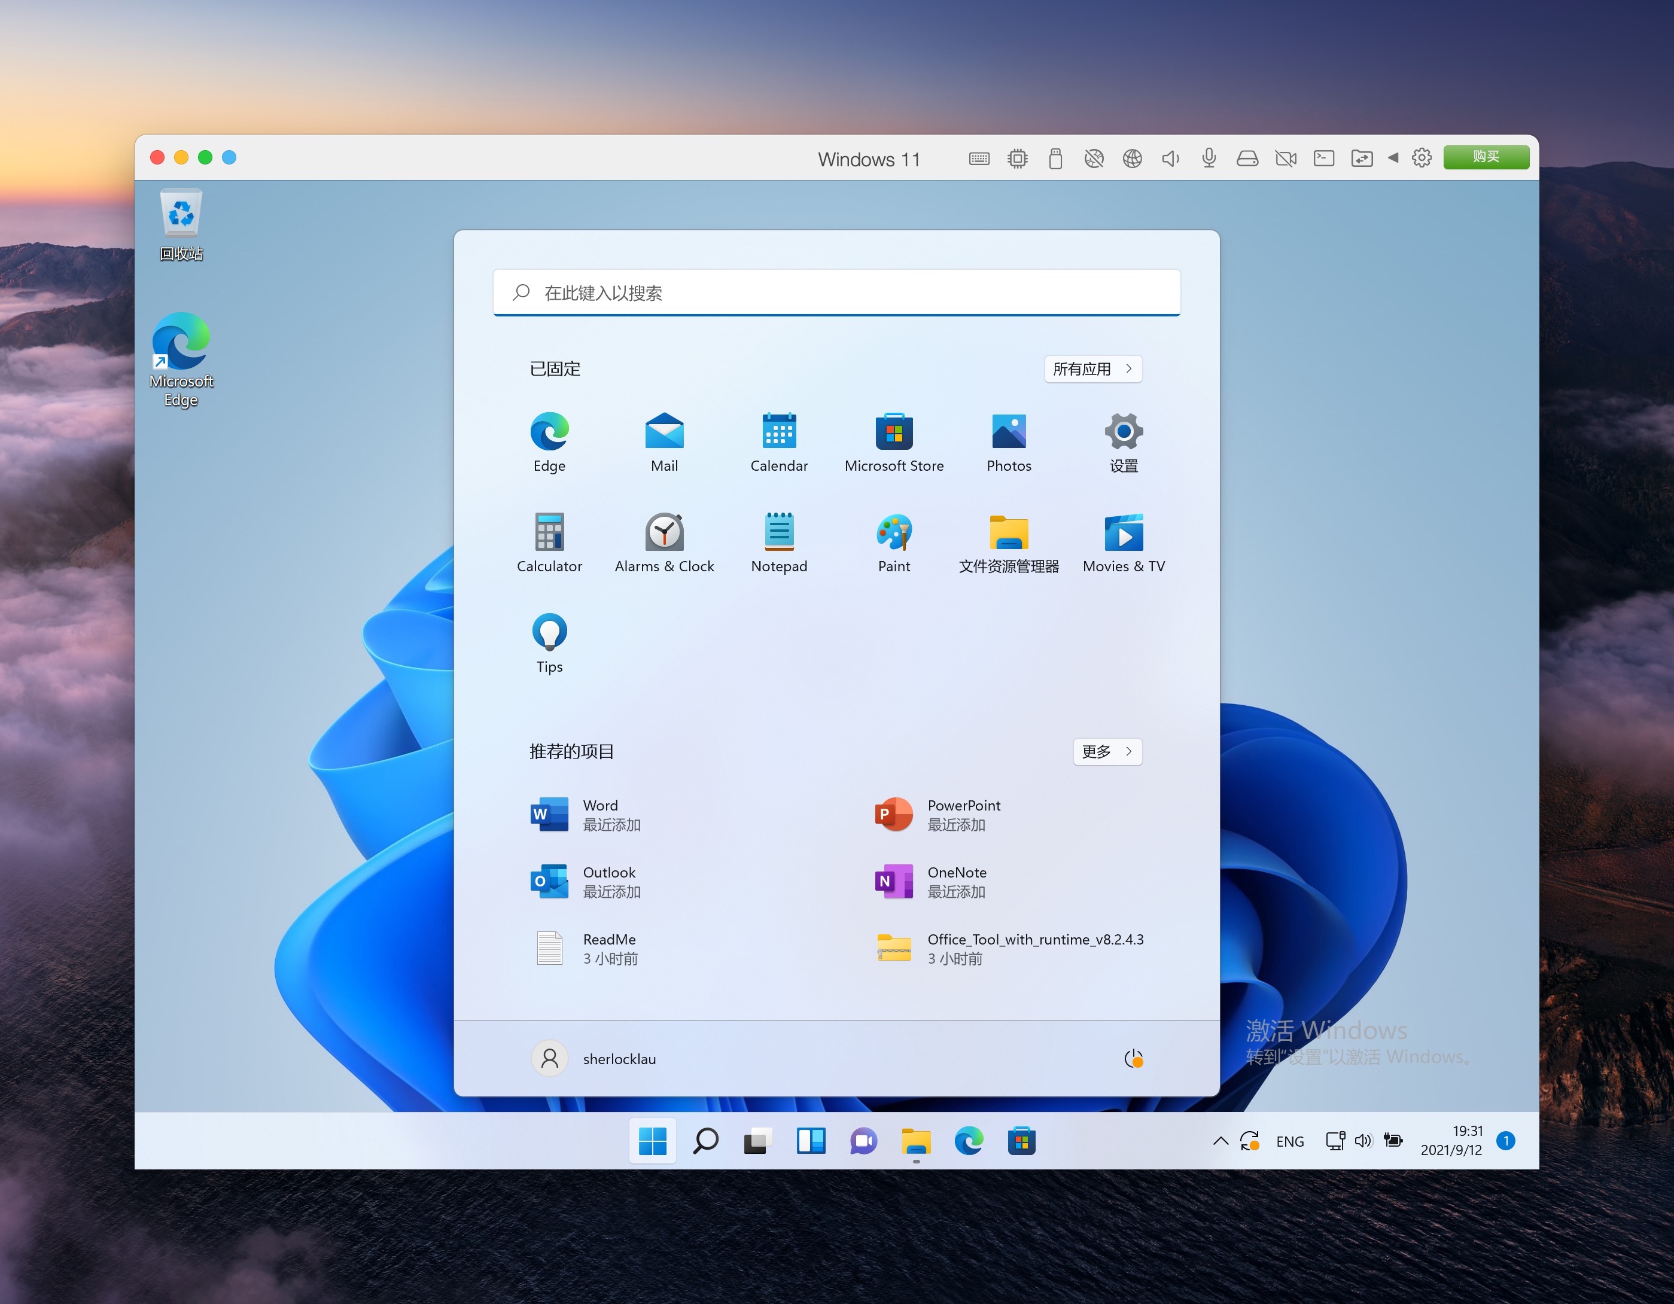The image size is (1674, 1304).
Task: Open 文件资源管理器 in pinned apps
Action: (1009, 543)
